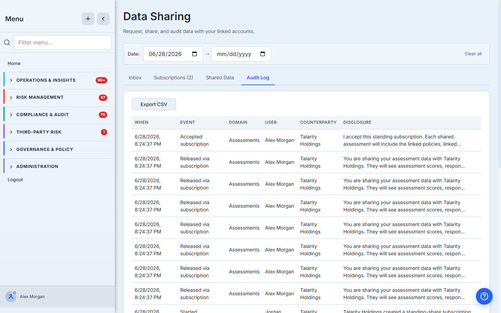Select the Audit Log tab

[x=258, y=78]
